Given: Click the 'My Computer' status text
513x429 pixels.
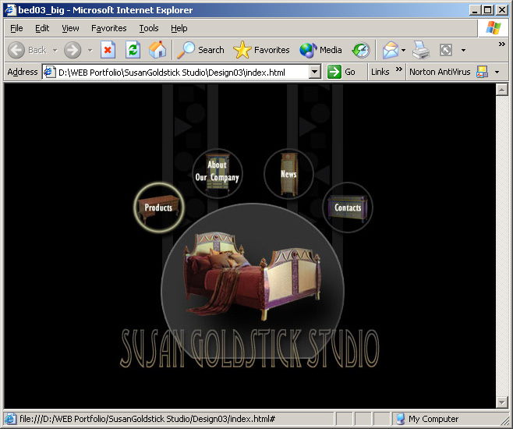Looking at the screenshot, I should [433, 419].
